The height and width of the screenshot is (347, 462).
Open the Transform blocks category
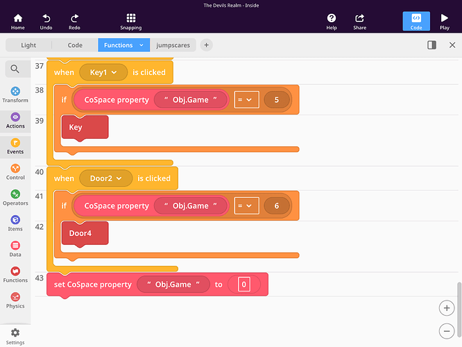pyautogui.click(x=15, y=92)
